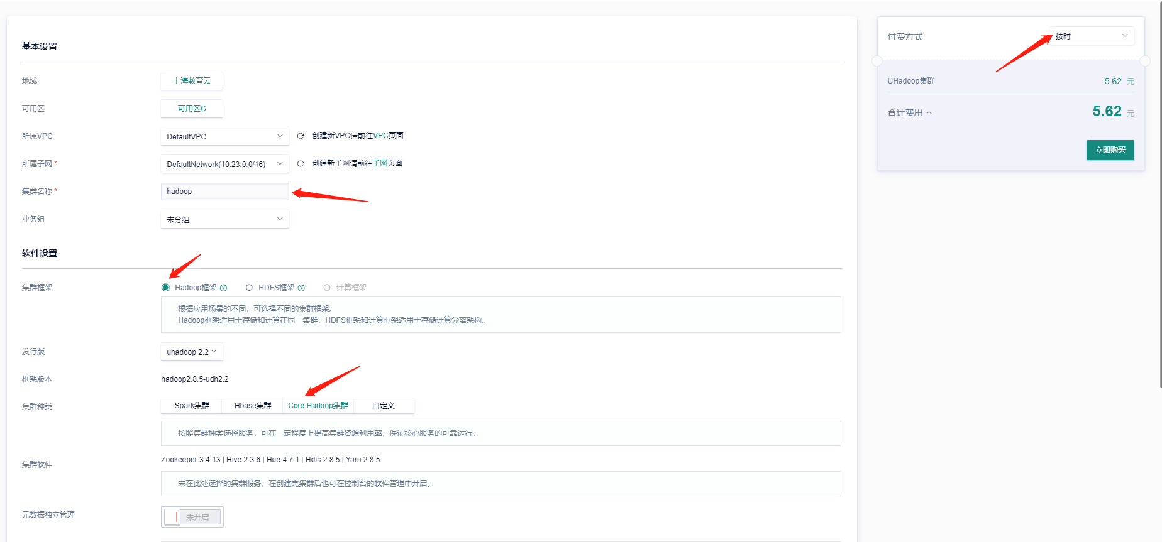Screen dimensions: 1162x542
Task: Select the Spark集群 tab
Action: pyautogui.click(x=192, y=406)
